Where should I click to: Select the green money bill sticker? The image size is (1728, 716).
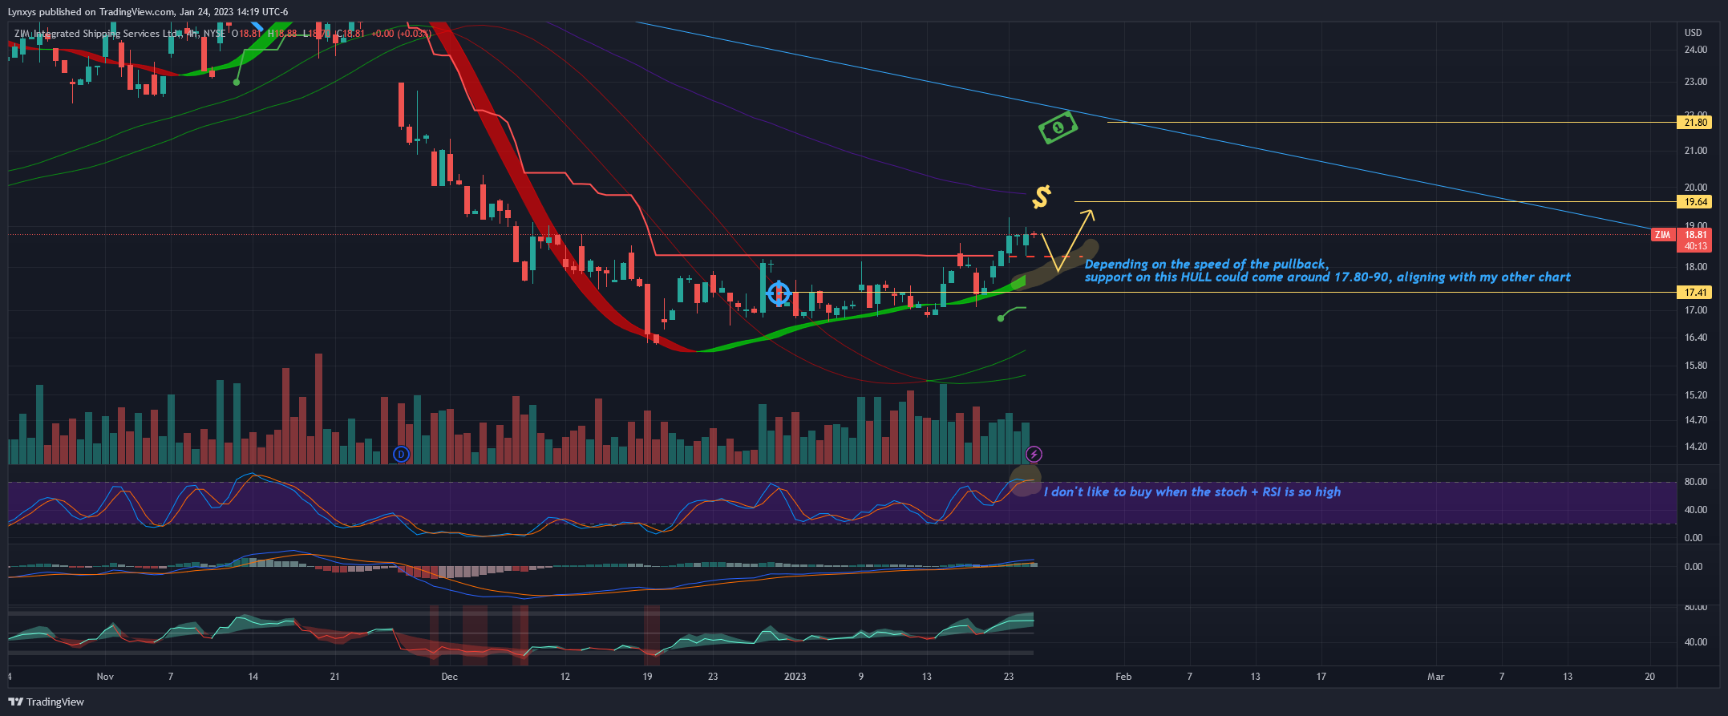(x=1058, y=127)
